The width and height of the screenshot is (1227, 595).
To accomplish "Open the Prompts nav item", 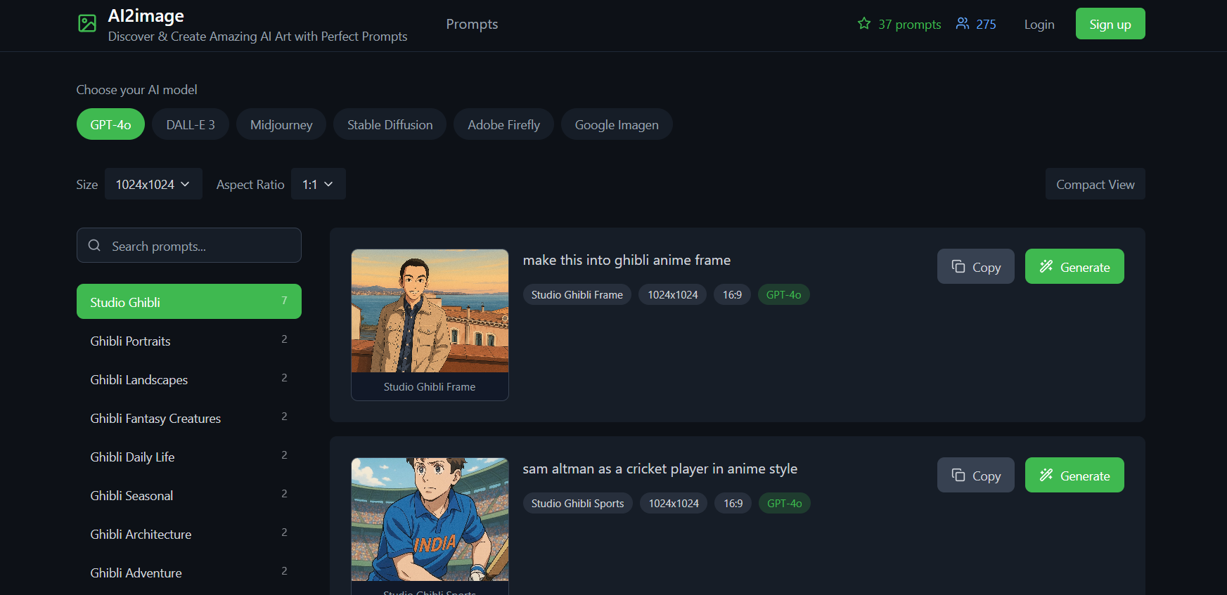I will (472, 24).
